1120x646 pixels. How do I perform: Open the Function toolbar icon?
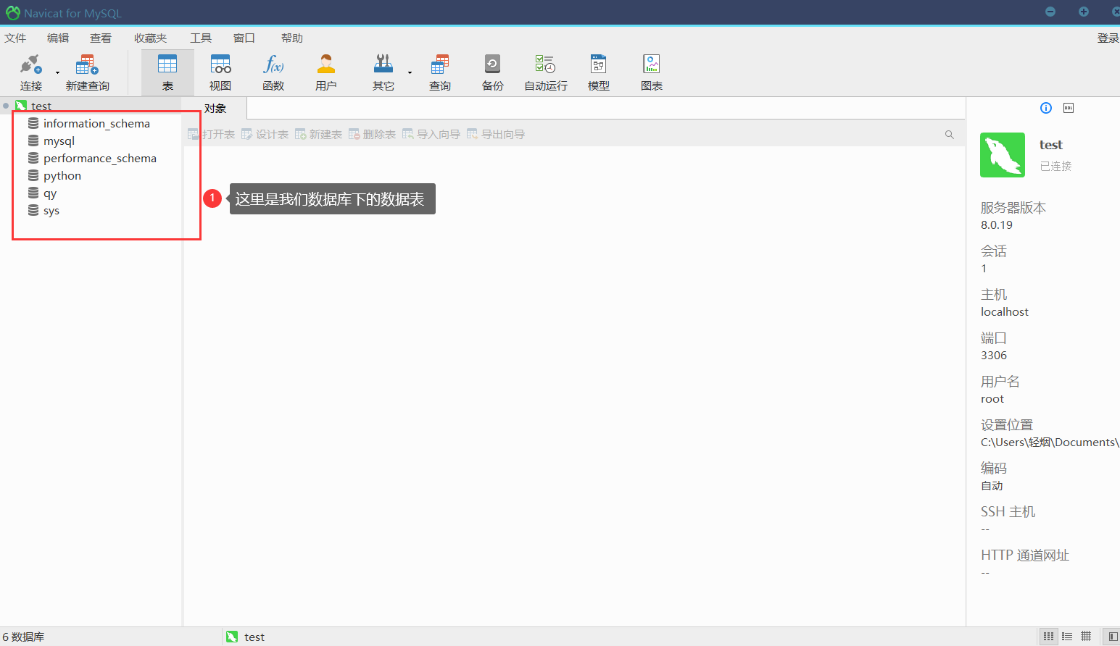click(273, 65)
